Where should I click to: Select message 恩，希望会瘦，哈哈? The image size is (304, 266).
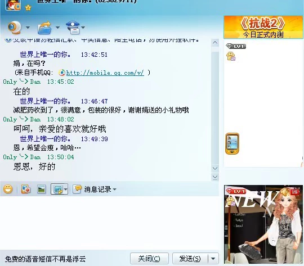tap(47, 148)
